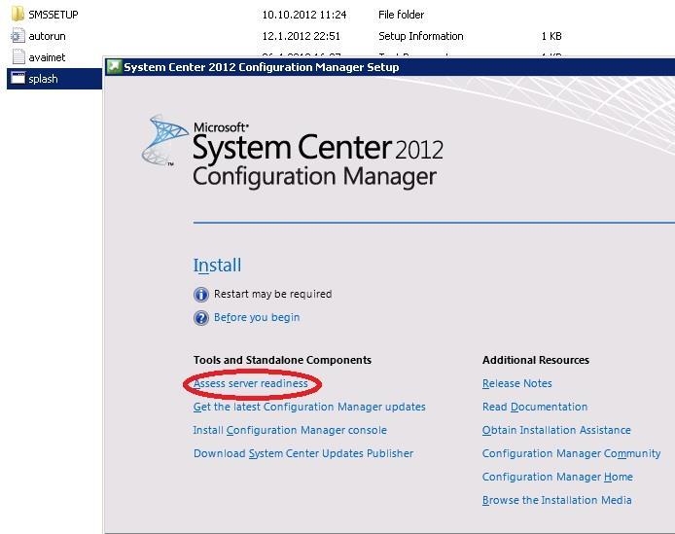675x534 pixels.
Task: Open Assess server readiness
Action: tap(251, 383)
